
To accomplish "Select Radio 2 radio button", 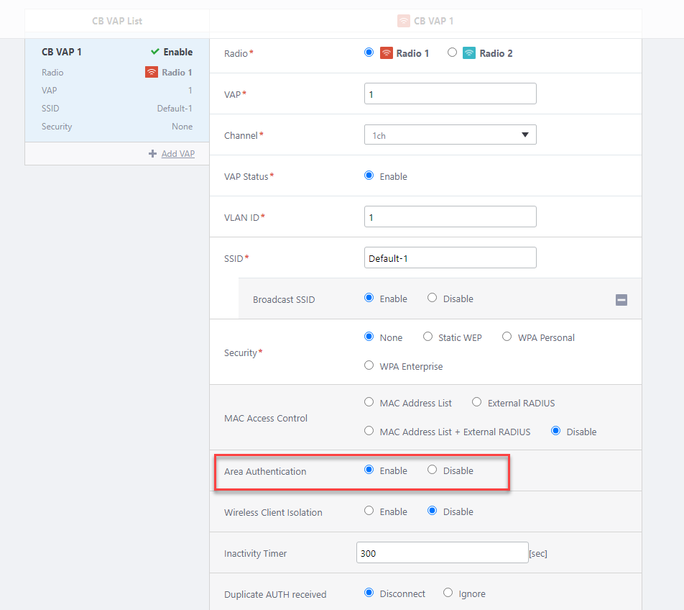I will [x=452, y=53].
